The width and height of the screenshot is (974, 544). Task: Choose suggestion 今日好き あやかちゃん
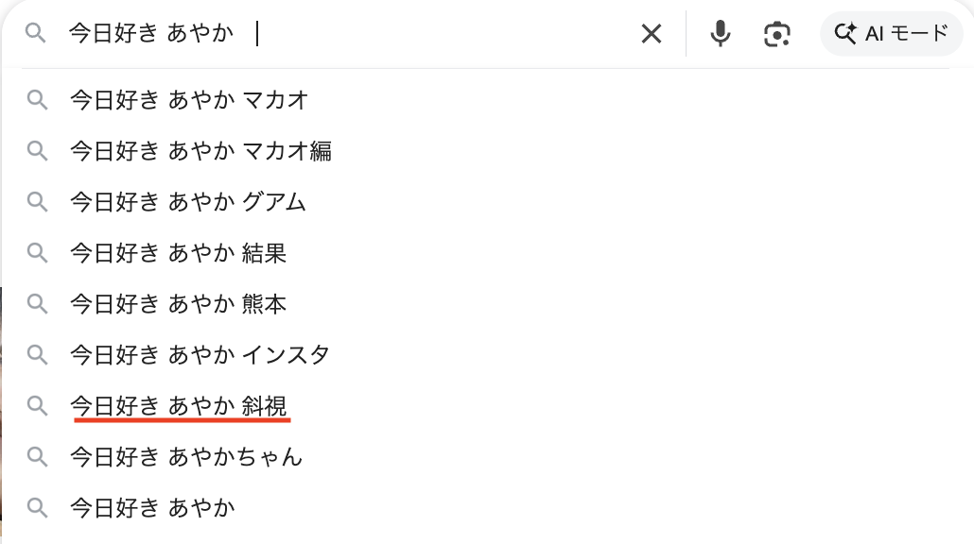(186, 457)
